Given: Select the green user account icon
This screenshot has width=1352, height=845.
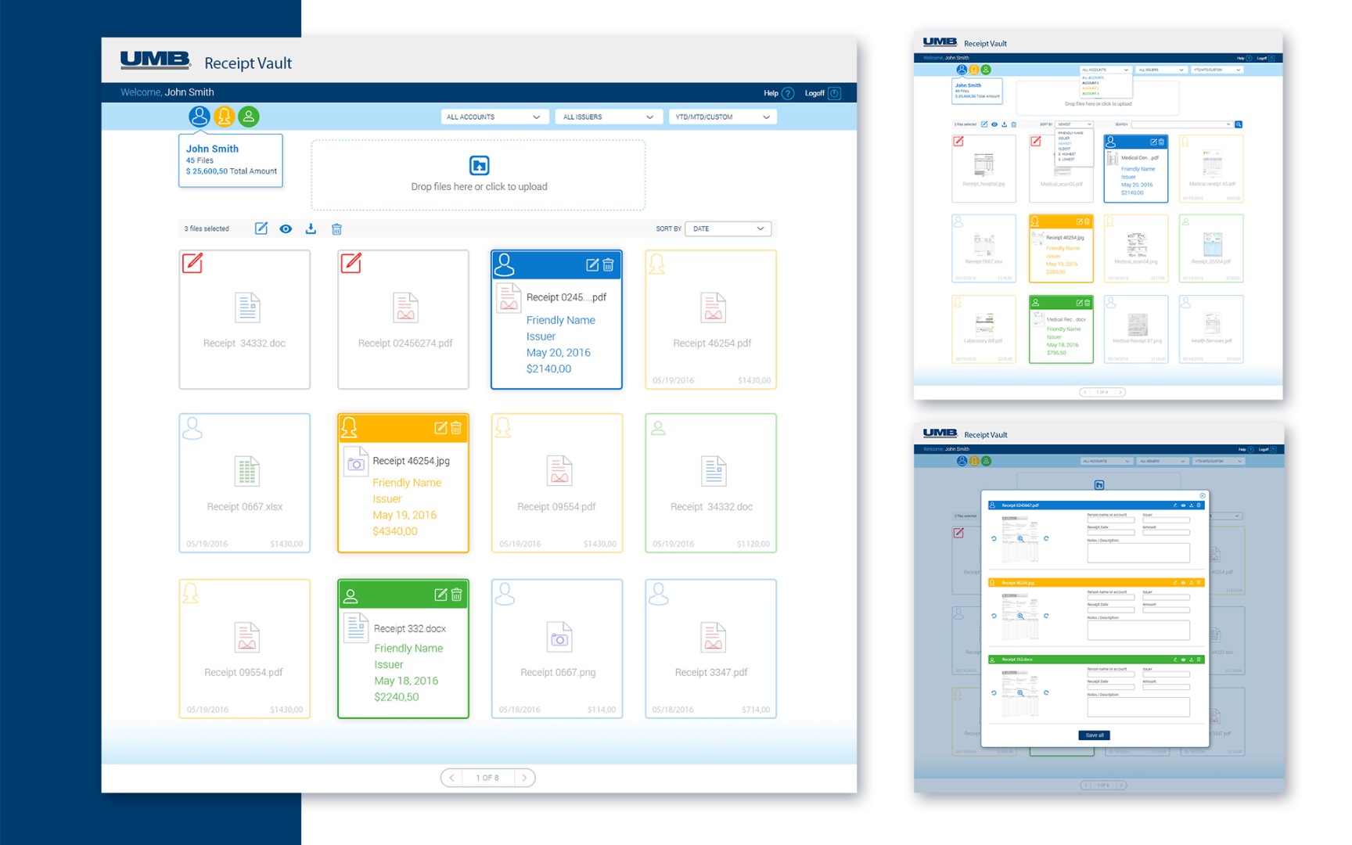Looking at the screenshot, I should (x=249, y=117).
